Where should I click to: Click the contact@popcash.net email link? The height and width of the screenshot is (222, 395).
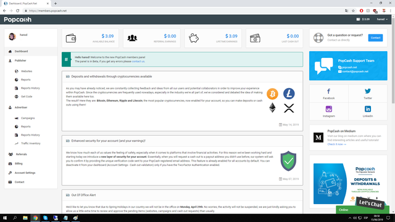pyautogui.click(x=355, y=72)
